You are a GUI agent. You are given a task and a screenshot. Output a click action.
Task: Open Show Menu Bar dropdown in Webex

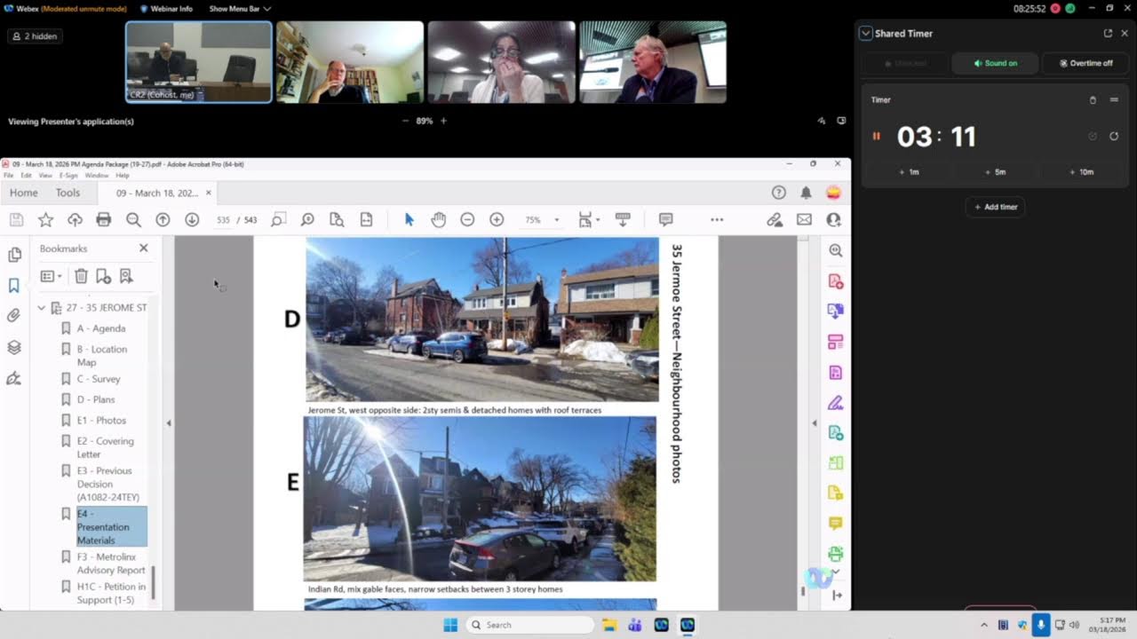click(240, 9)
